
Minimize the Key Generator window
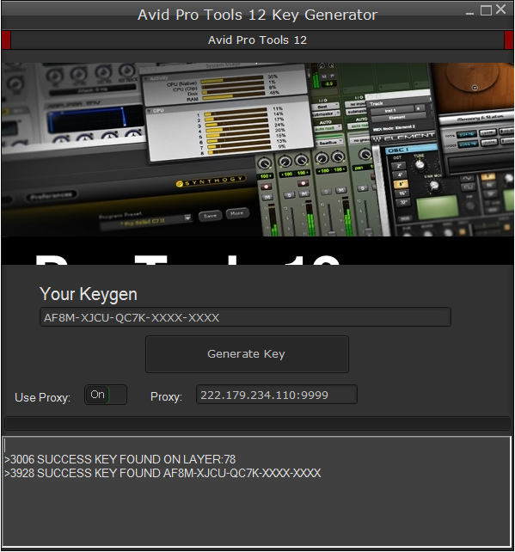pyautogui.click(x=469, y=12)
